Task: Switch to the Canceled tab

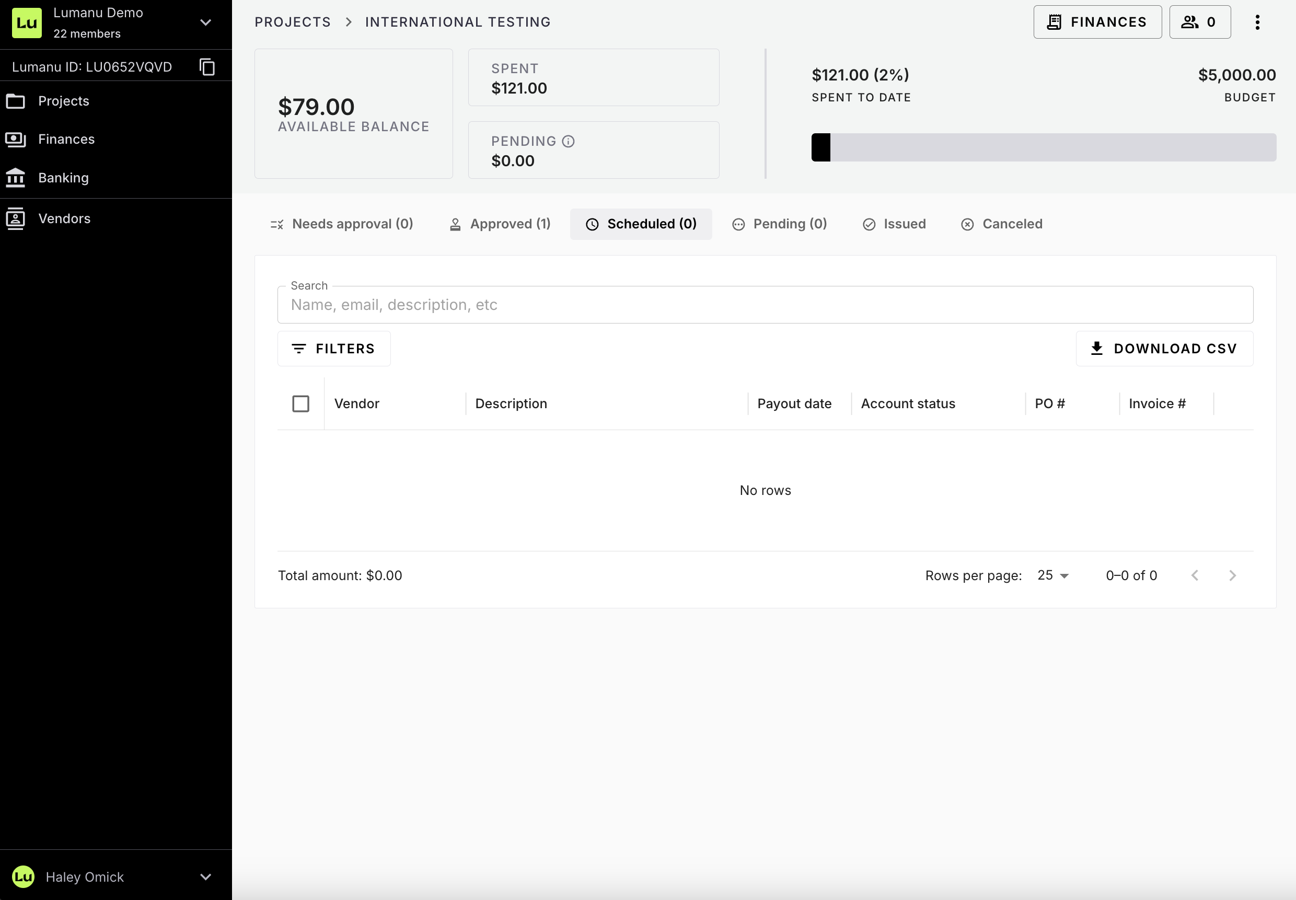Action: pos(1001,224)
